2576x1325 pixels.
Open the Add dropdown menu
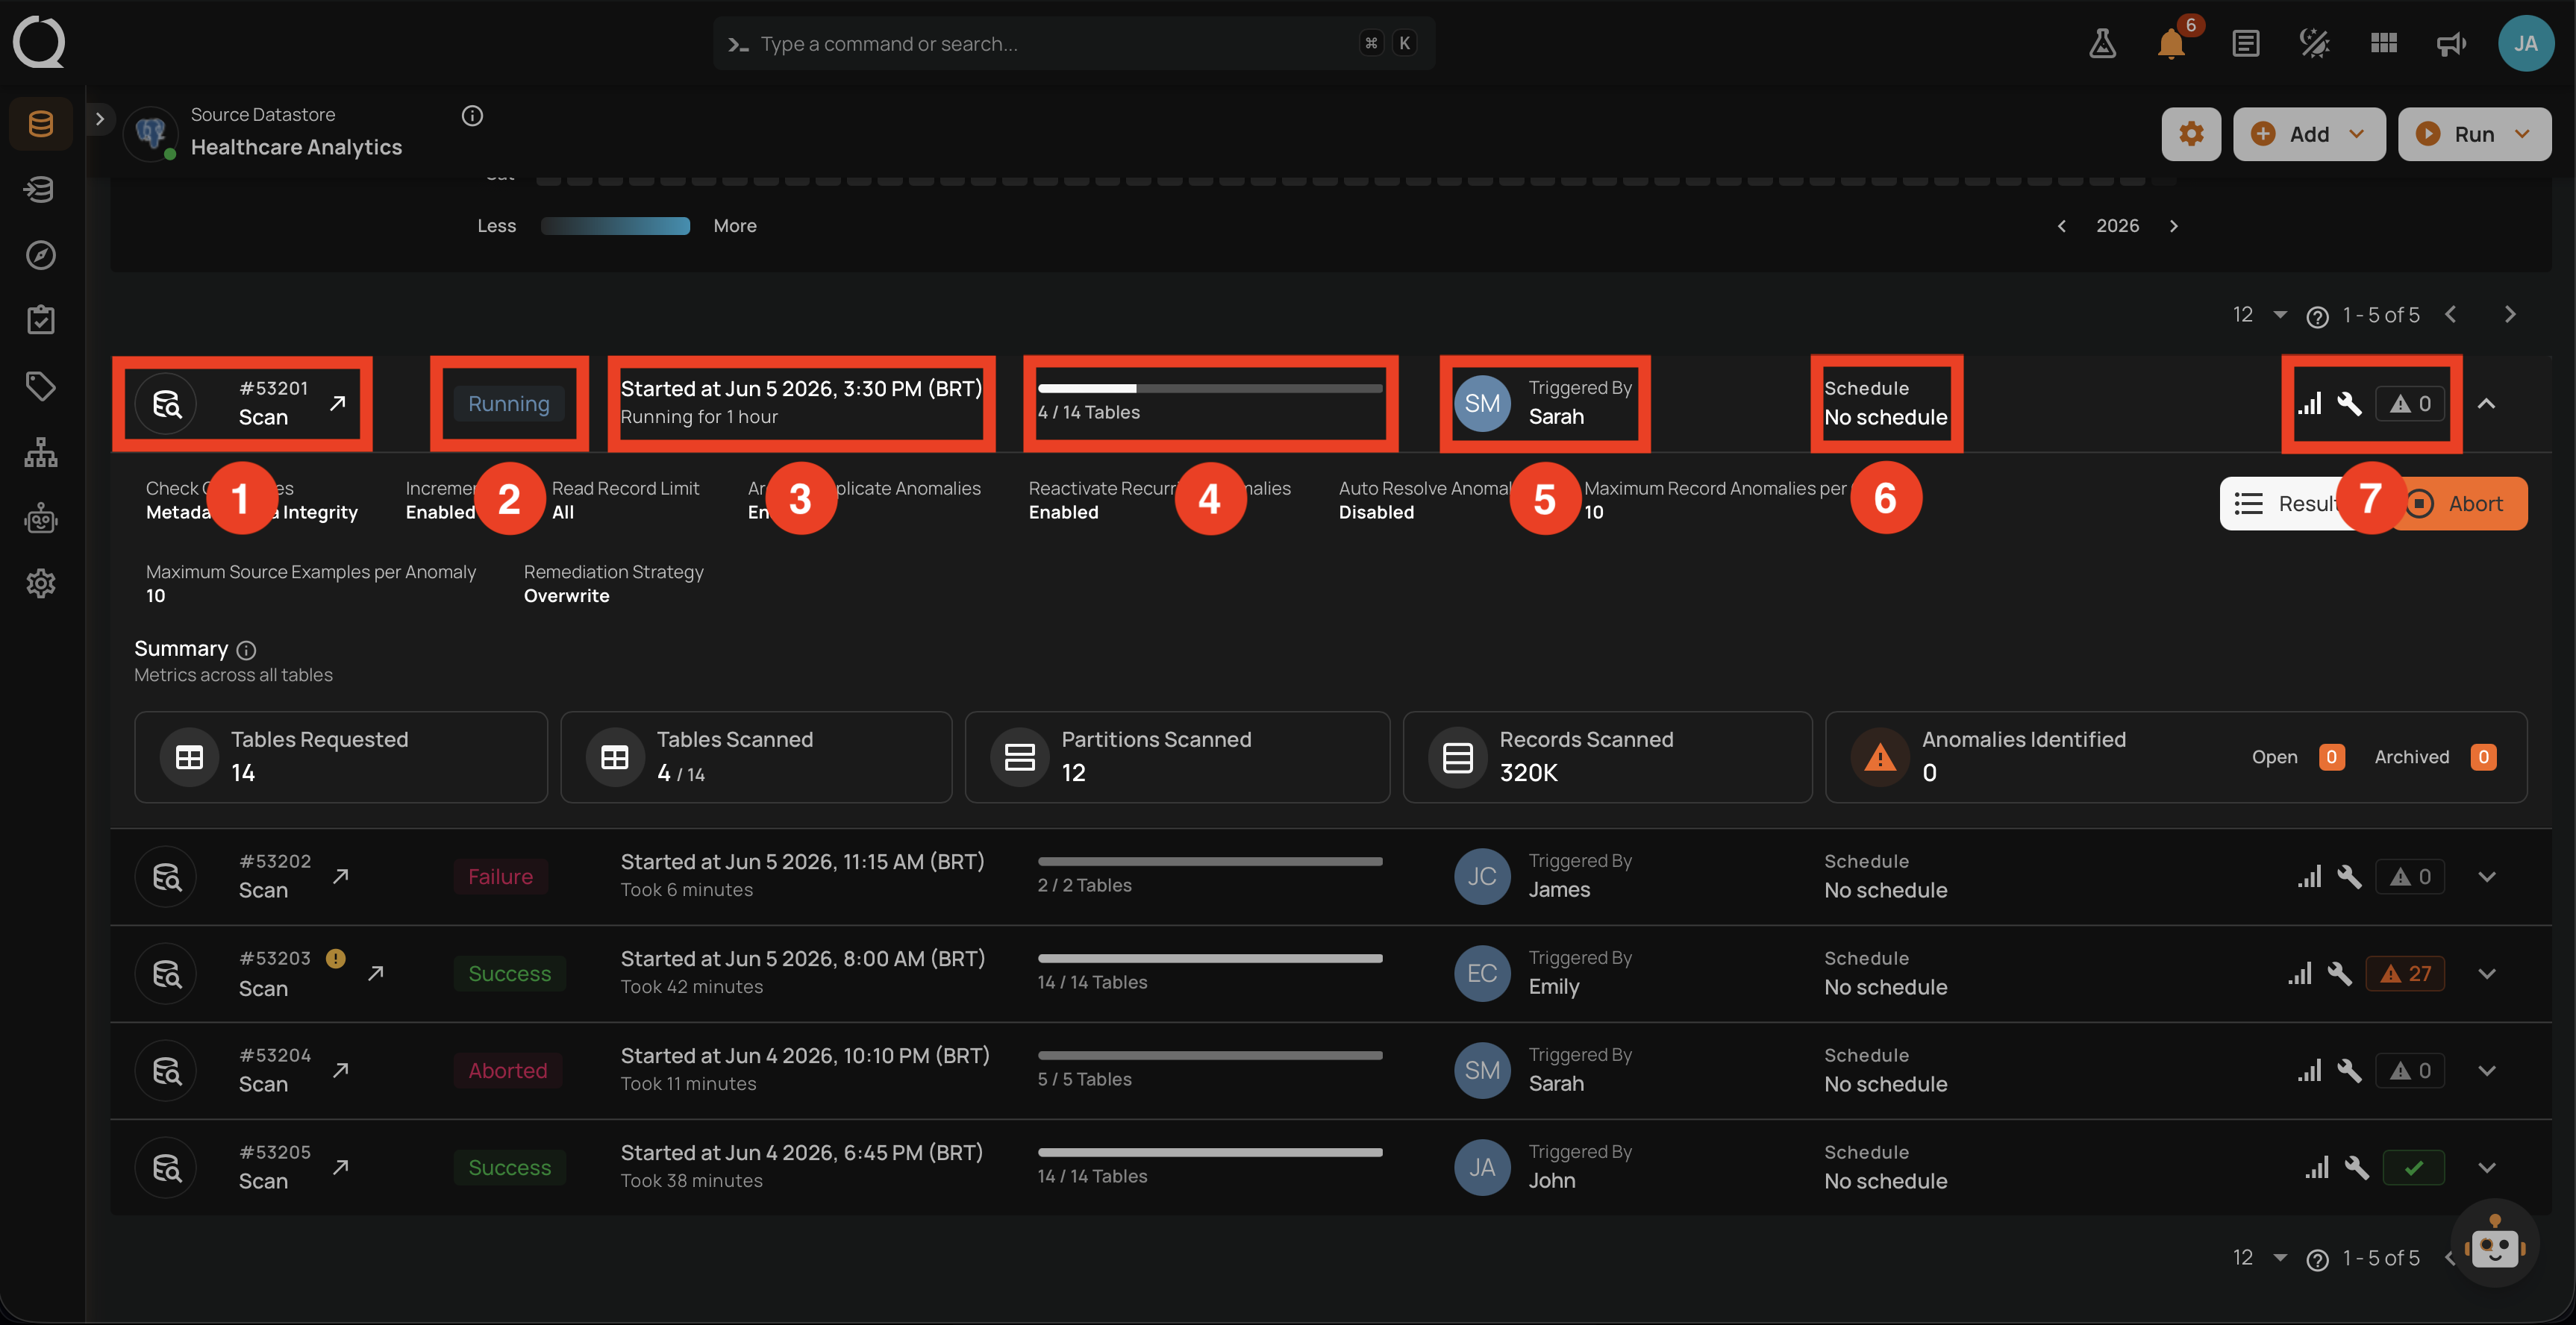2309,134
